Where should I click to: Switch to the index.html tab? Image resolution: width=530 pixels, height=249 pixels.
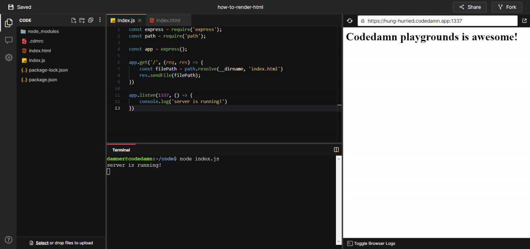[x=168, y=21]
